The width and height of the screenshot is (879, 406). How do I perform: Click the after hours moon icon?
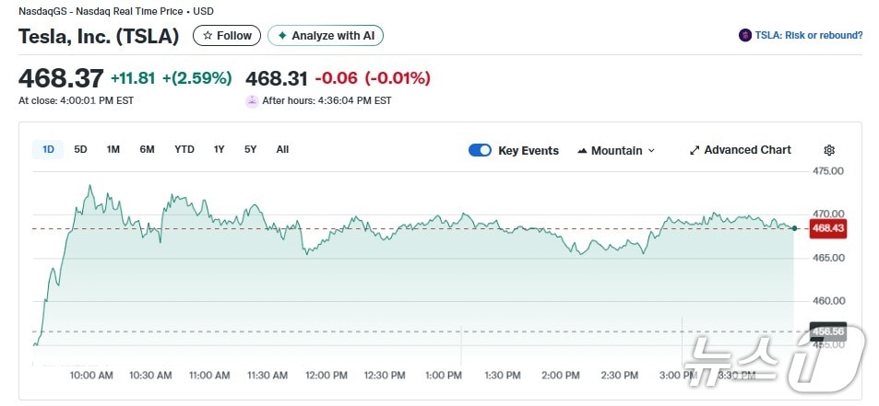[252, 100]
